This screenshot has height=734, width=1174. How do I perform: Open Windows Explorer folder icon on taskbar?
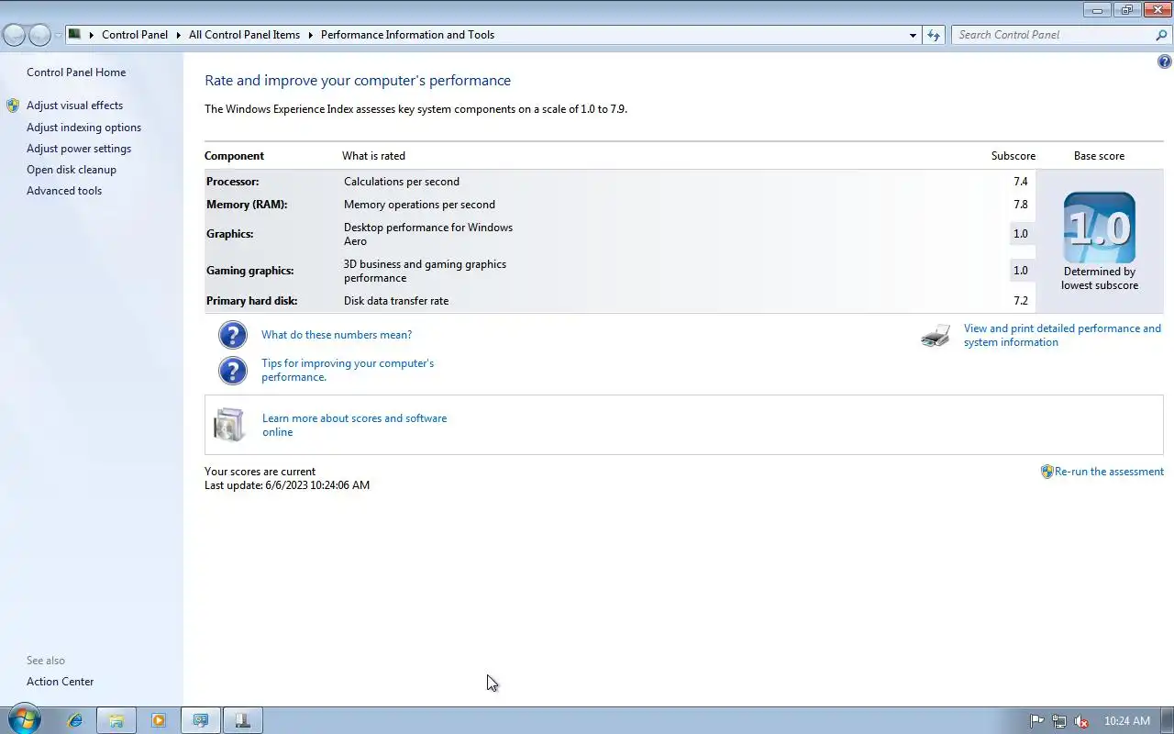pyautogui.click(x=116, y=720)
